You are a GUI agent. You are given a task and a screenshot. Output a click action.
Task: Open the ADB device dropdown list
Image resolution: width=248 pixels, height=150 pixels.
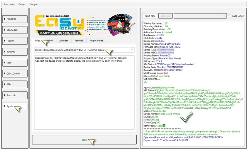[x=200, y=16]
